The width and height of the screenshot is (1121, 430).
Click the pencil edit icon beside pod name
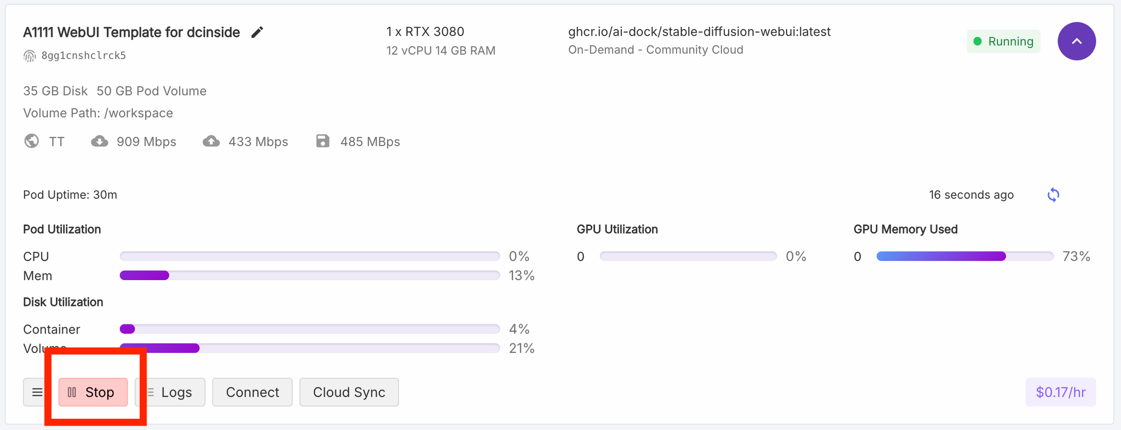pyautogui.click(x=257, y=32)
